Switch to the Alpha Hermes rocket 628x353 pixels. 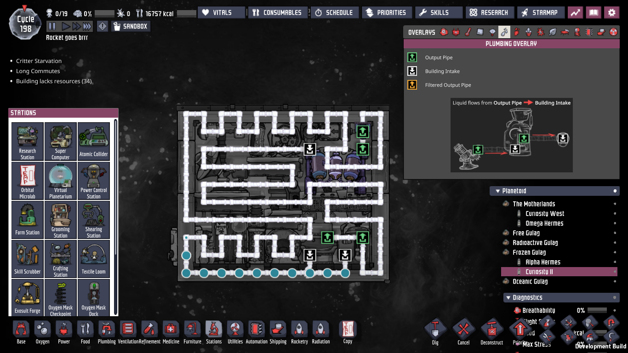click(x=543, y=262)
